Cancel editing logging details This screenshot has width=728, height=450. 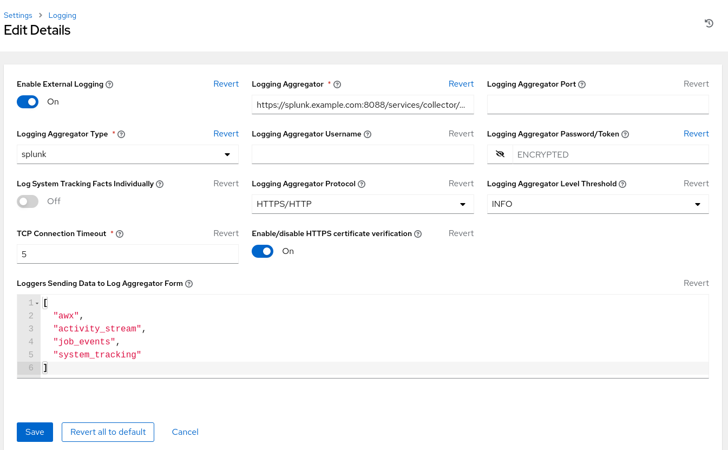click(x=185, y=432)
